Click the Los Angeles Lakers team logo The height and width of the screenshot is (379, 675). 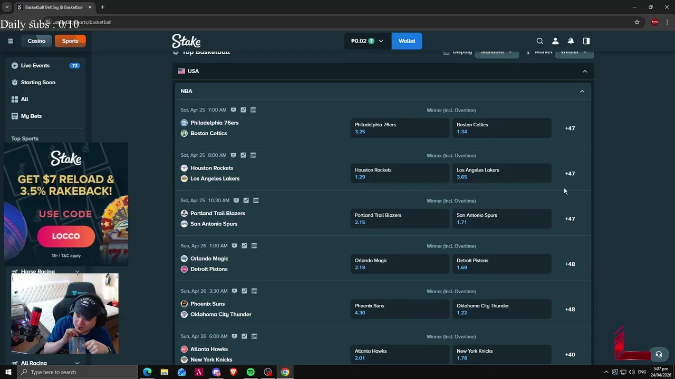(x=184, y=178)
